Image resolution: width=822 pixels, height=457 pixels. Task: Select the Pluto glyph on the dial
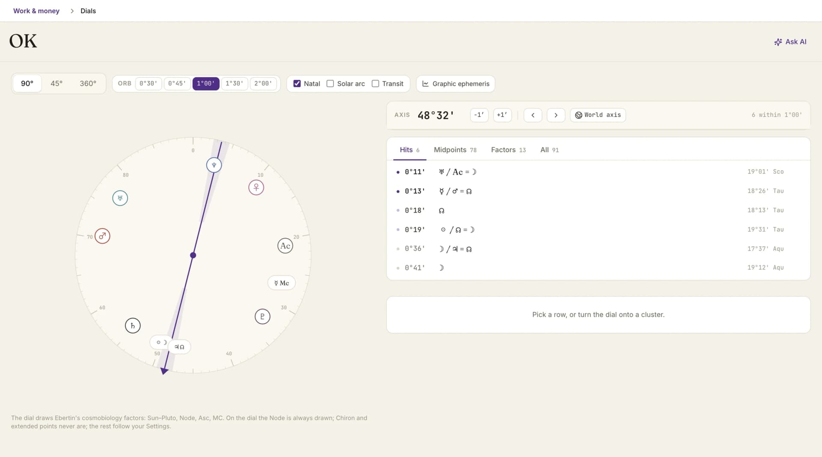tap(262, 316)
